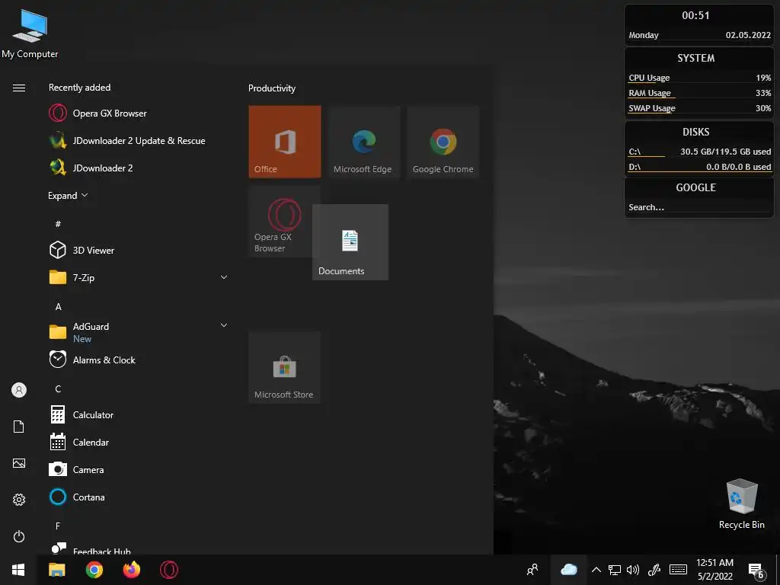Open the Office tile
This screenshot has width=780, height=585.
click(x=285, y=141)
